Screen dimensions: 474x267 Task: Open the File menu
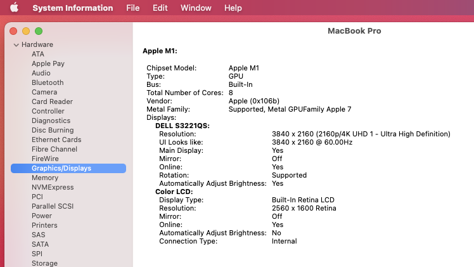[x=132, y=8]
